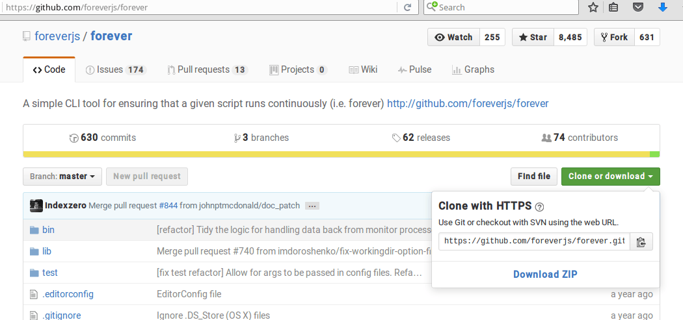683x320 pixels.
Task: Expand the commit message ellipsis button
Action: coord(312,206)
